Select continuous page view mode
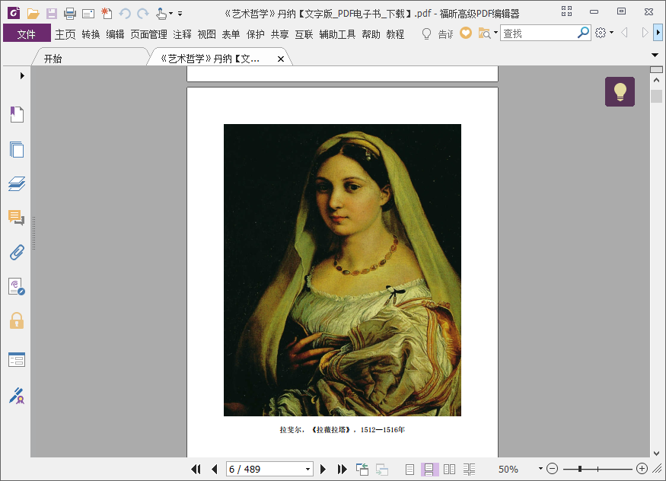Screen dimensions: 666x481 coord(429,469)
